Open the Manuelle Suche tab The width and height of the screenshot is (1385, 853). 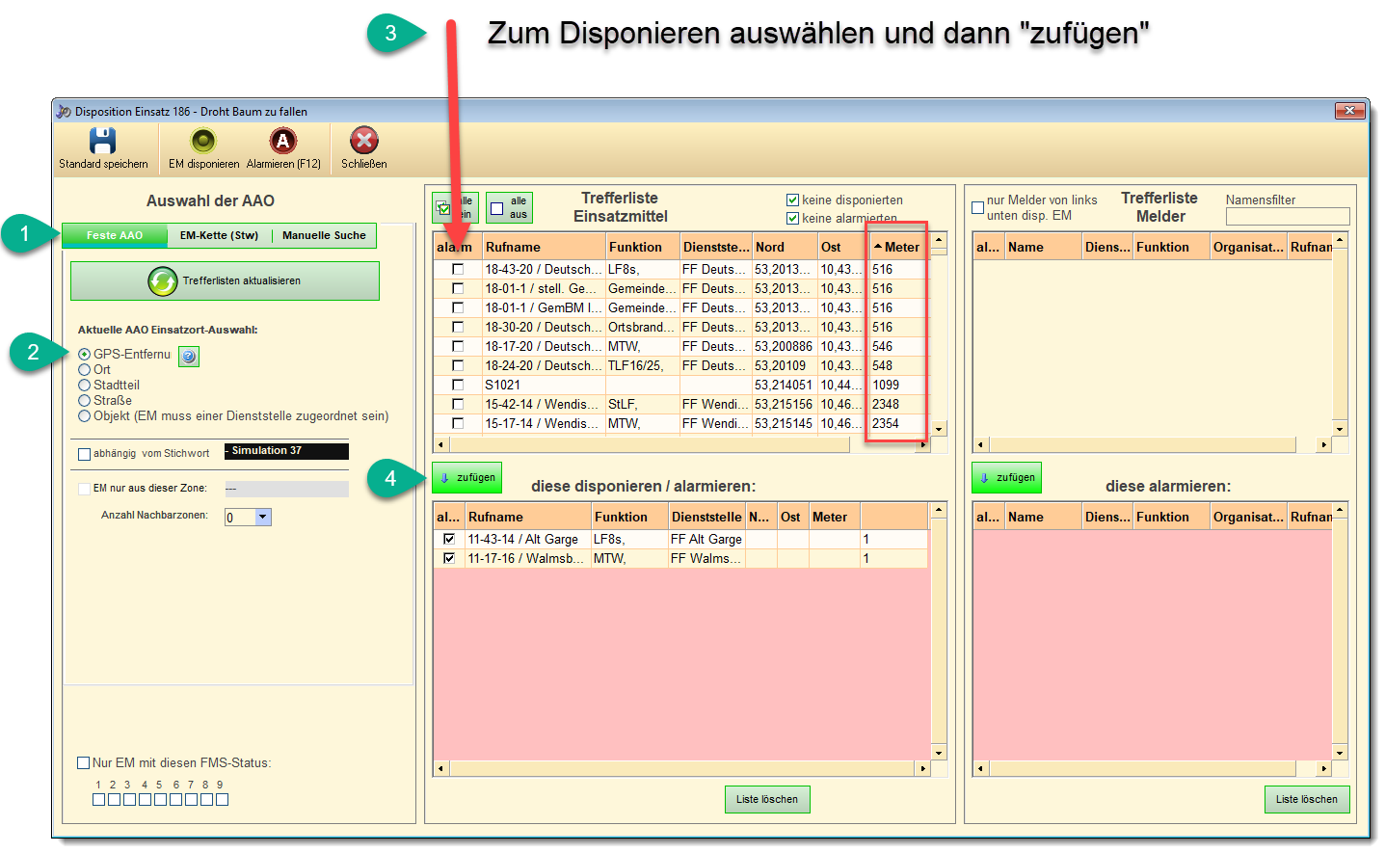tap(324, 236)
